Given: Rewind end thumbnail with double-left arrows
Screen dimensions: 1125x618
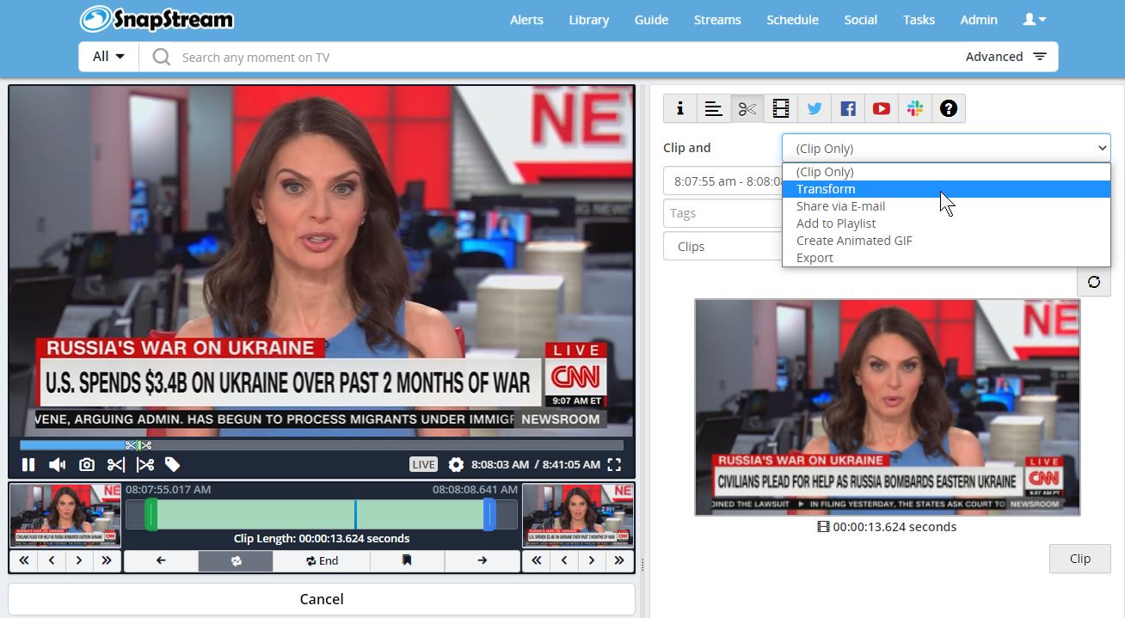Looking at the screenshot, I should click(536, 560).
